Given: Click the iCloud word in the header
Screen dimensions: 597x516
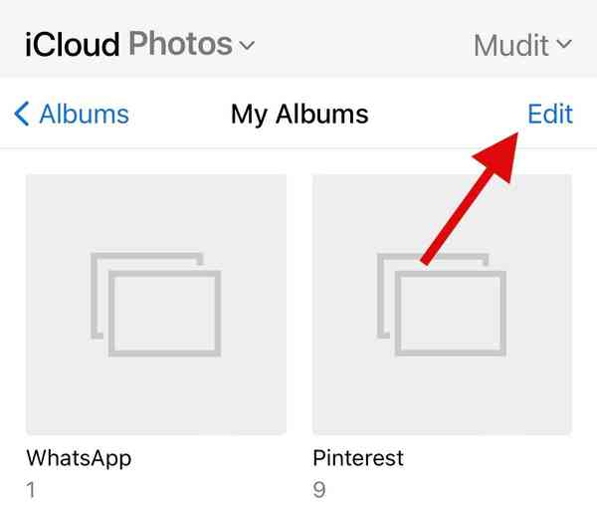Looking at the screenshot, I should (73, 44).
